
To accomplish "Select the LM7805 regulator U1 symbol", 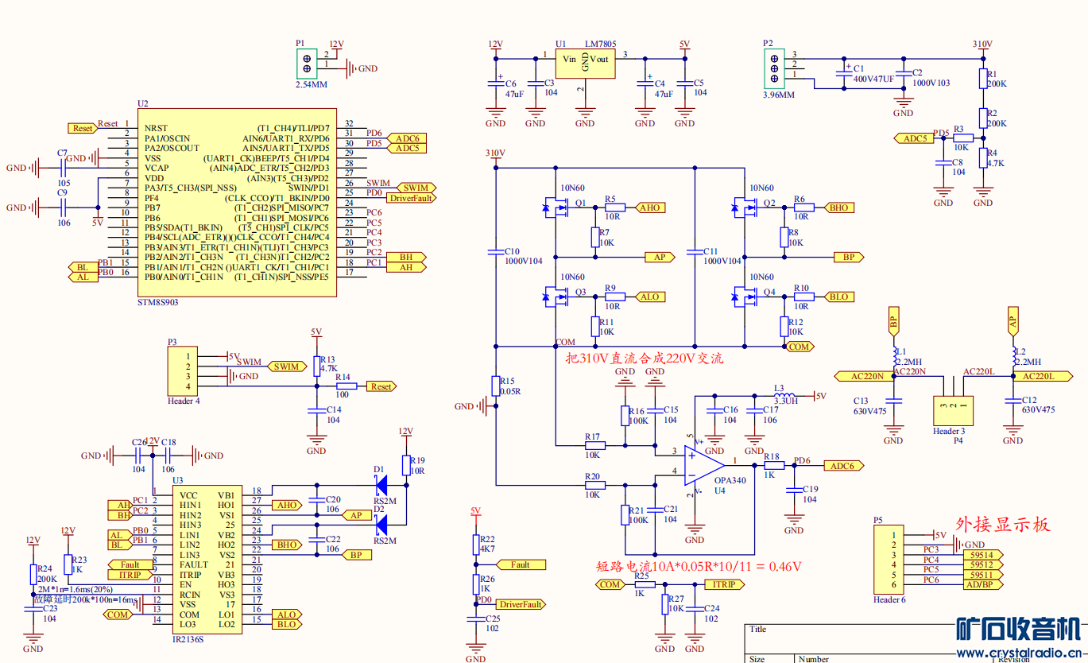I will 585,63.
